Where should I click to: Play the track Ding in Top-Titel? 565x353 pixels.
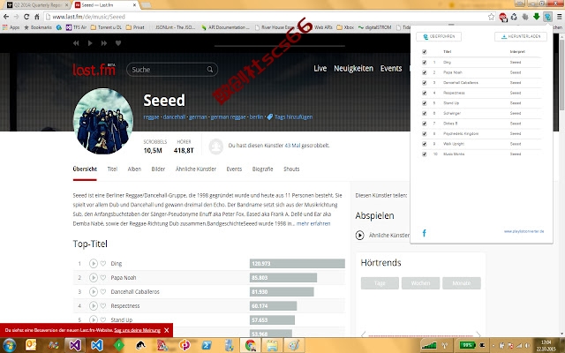pos(94,263)
